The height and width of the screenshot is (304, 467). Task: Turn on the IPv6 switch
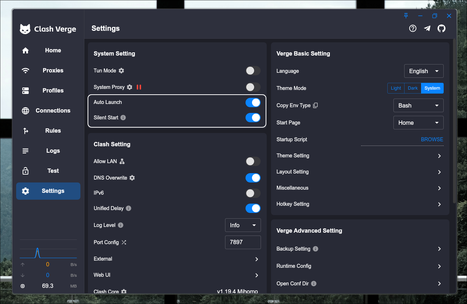[x=253, y=193]
